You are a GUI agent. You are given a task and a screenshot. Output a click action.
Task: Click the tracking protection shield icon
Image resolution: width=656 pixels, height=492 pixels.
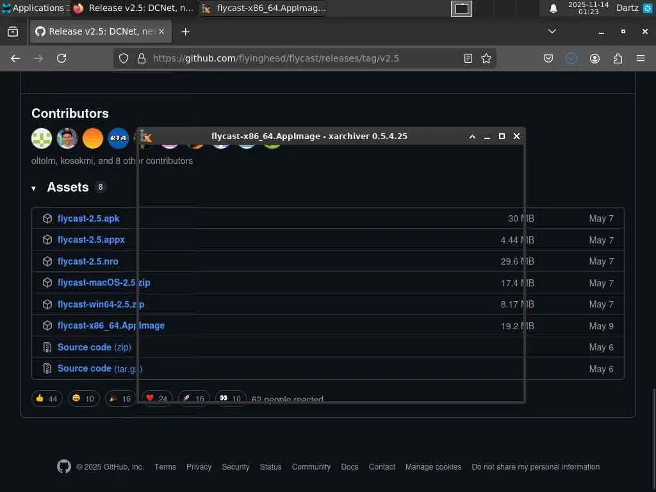(124, 58)
